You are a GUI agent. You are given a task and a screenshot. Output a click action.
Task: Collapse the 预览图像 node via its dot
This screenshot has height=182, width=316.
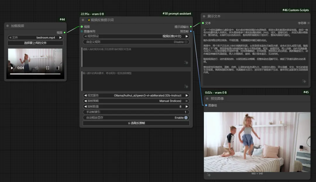coord(207,98)
